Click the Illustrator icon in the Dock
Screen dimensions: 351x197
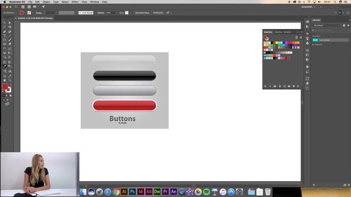coord(124,192)
